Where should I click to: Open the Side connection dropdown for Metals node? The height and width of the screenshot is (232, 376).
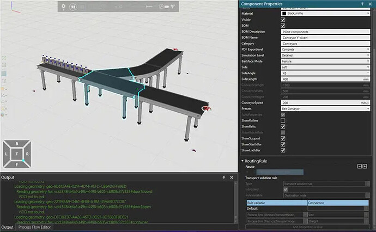[x=338, y=215]
